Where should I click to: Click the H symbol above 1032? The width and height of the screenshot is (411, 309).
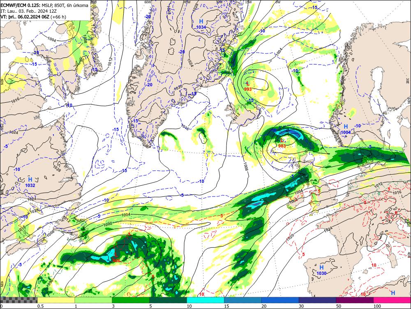pos(30,180)
